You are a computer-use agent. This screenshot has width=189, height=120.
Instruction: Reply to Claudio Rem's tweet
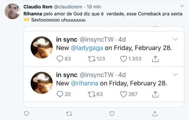[x=26, y=114]
